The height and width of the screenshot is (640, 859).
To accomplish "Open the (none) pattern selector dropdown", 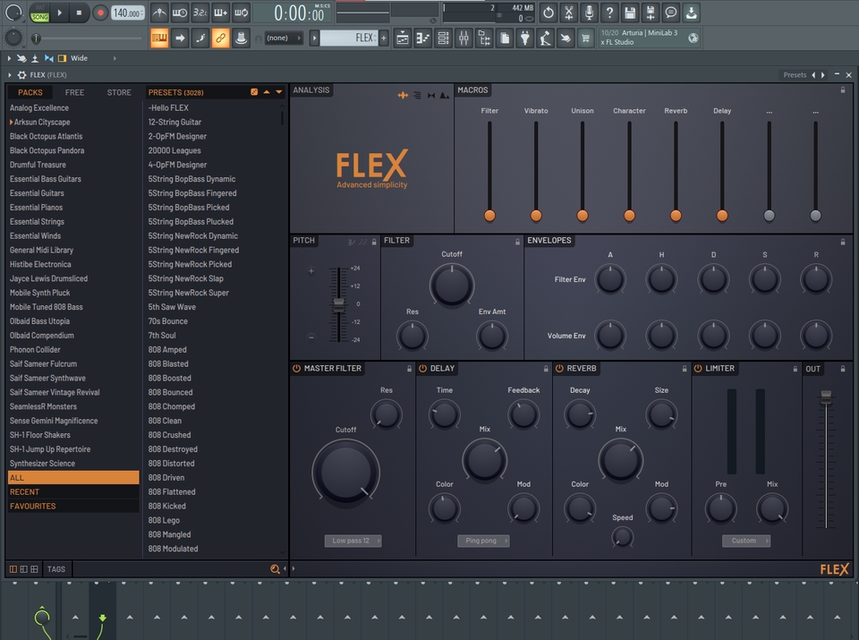I will [284, 38].
